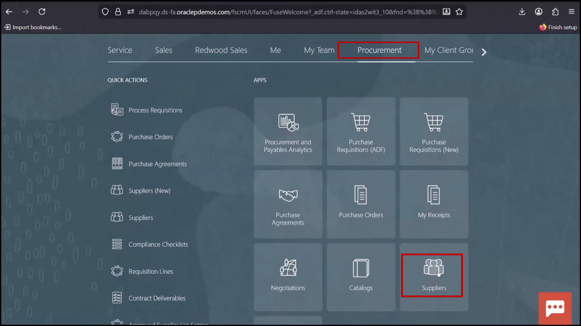Switch to the Sales tab
The height and width of the screenshot is (326, 581).
(x=164, y=50)
